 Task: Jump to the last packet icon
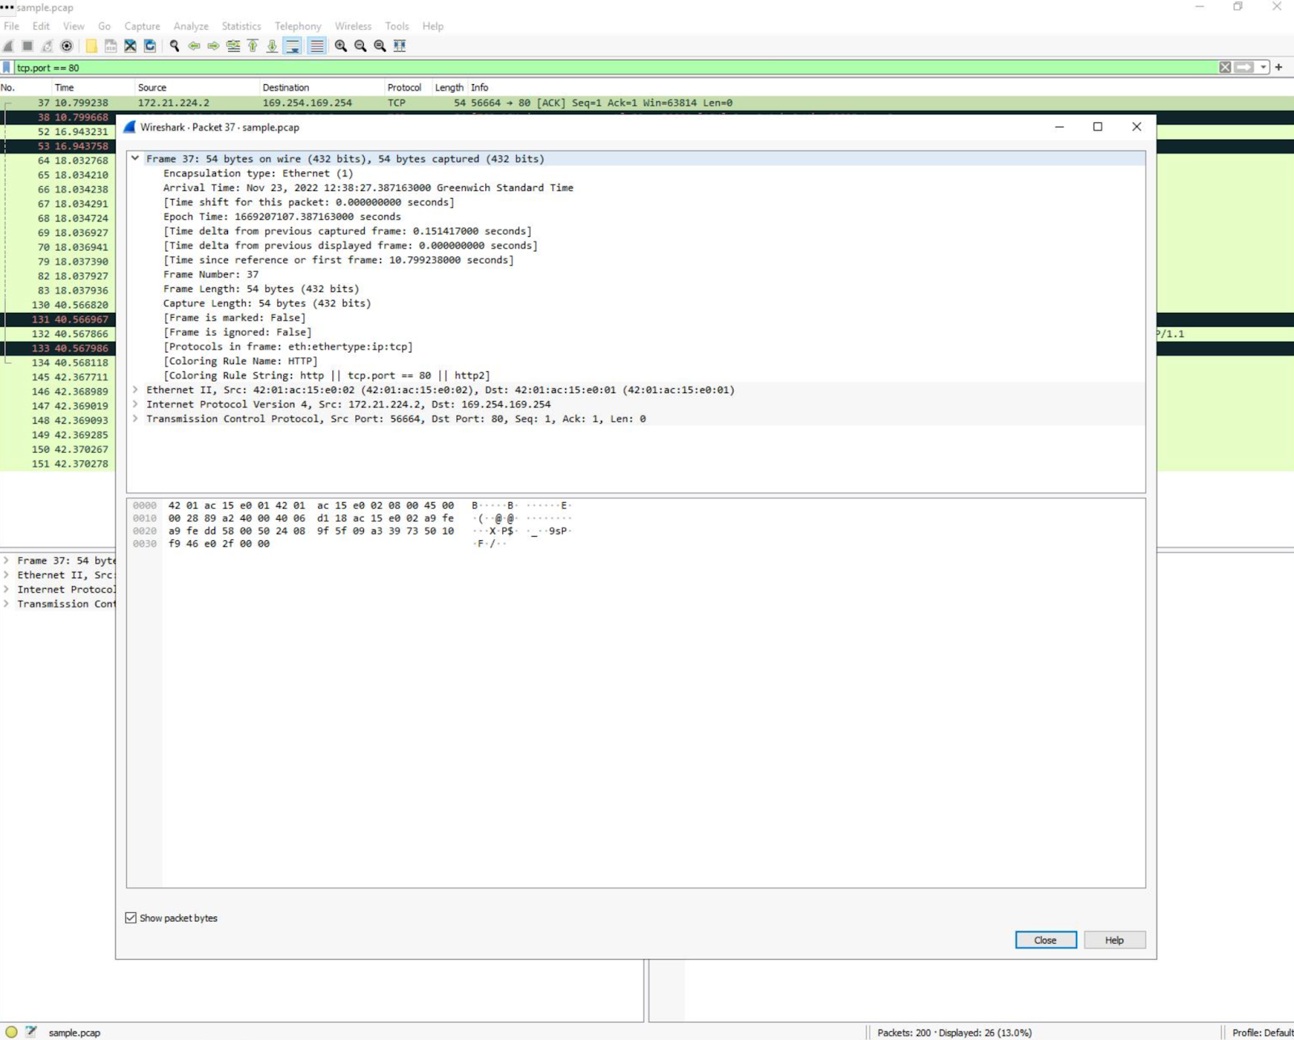(272, 46)
